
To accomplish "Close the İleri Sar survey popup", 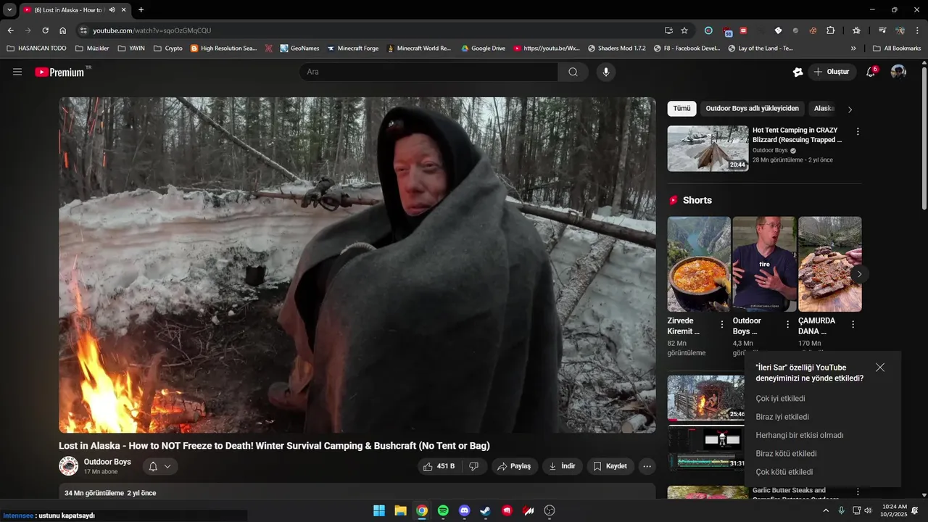I will click(880, 368).
